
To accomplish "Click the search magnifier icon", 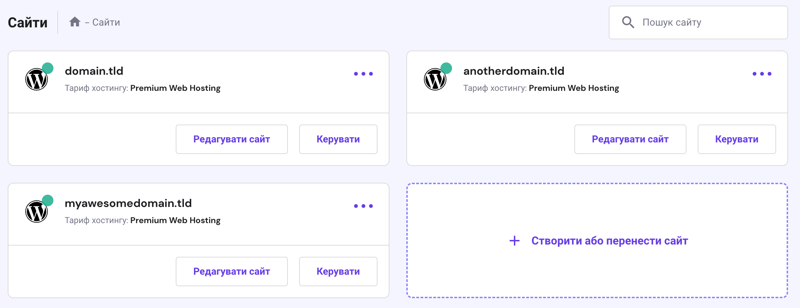I will click(628, 22).
